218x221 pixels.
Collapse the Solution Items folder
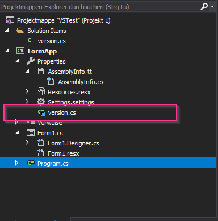7,30
